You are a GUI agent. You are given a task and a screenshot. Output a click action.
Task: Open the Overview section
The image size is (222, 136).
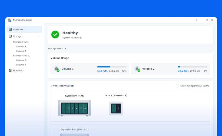[x=24, y=29]
